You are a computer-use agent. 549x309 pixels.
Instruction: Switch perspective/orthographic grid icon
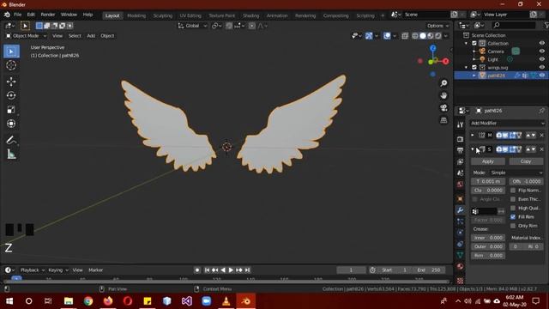coord(443,120)
